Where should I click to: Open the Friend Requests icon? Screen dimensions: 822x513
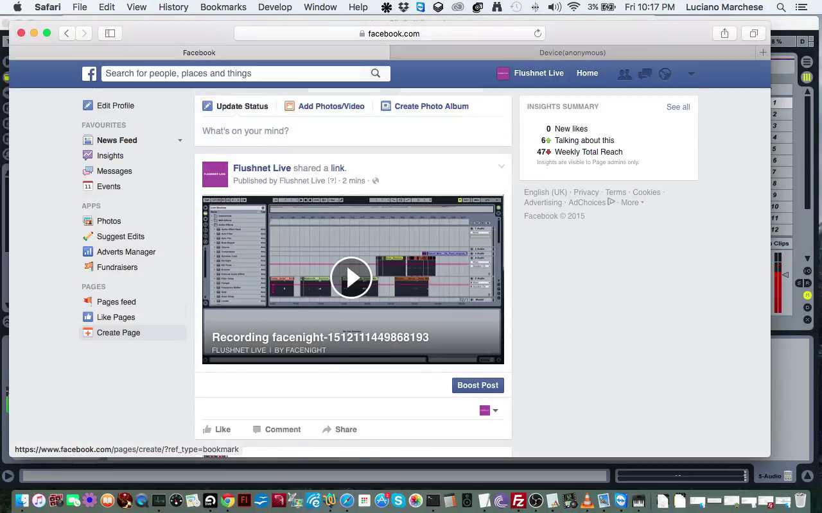click(x=624, y=74)
